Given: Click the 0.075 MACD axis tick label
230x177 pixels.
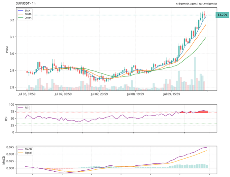Looking at the screenshot, I should [10, 147].
